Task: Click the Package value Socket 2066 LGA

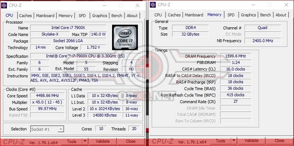Action: click(68, 41)
